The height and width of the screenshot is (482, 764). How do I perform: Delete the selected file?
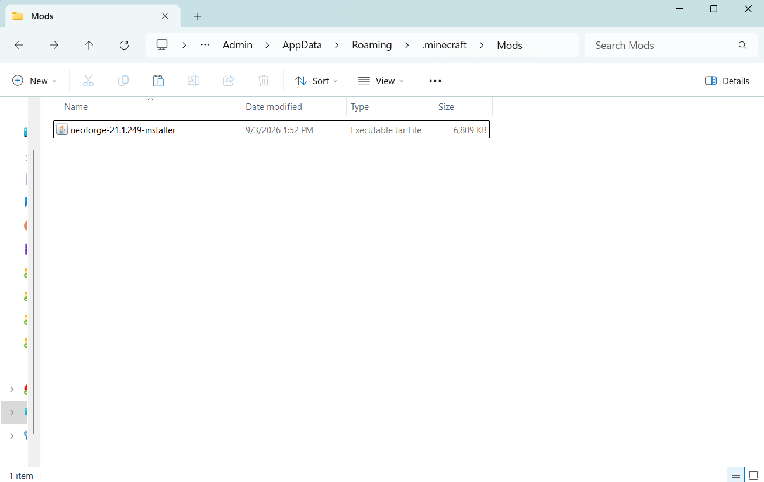(264, 81)
